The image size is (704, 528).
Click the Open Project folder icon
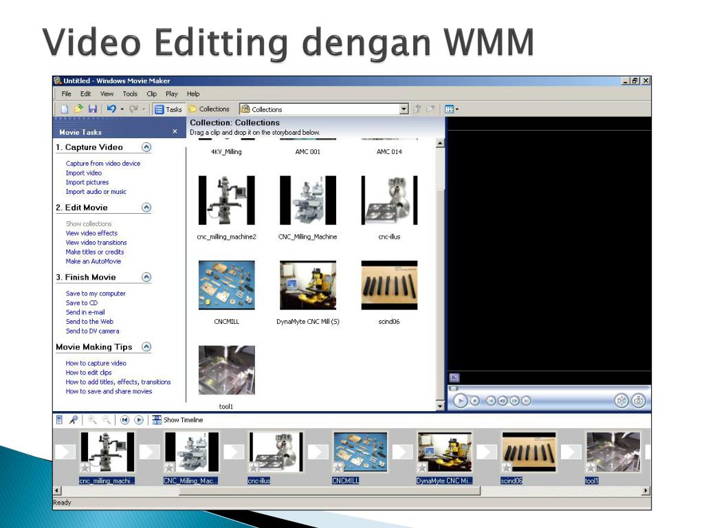[x=79, y=109]
